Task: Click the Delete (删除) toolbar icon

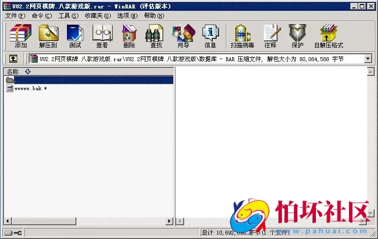Action: point(129,36)
